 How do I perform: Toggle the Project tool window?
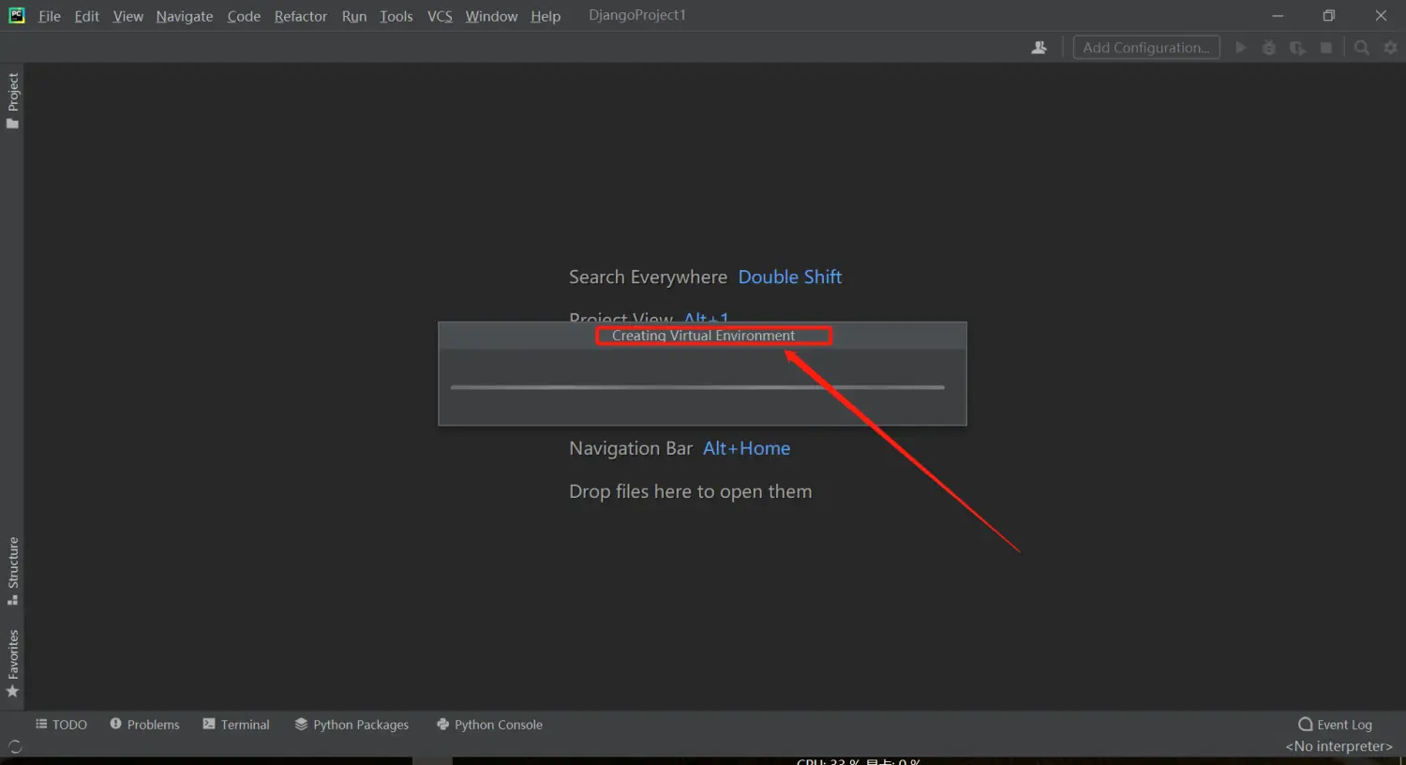click(13, 100)
